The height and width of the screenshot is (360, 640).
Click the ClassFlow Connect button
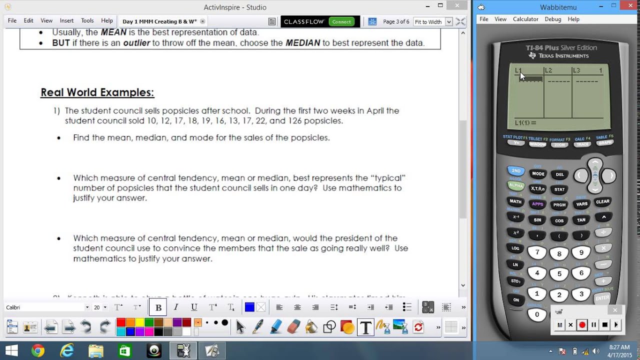click(341, 21)
